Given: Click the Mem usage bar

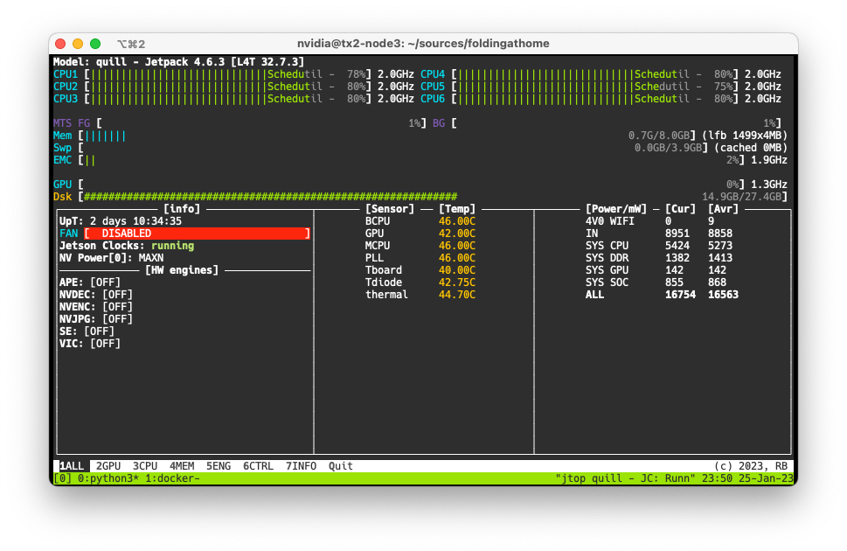Looking at the screenshot, I should (x=106, y=136).
